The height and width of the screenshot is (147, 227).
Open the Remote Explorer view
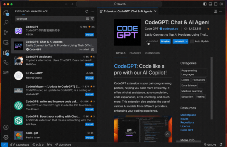click(6, 43)
